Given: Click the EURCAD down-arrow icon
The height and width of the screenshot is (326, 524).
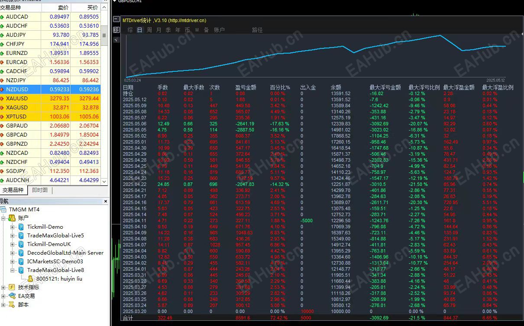Looking at the screenshot, I should tap(2, 62).
